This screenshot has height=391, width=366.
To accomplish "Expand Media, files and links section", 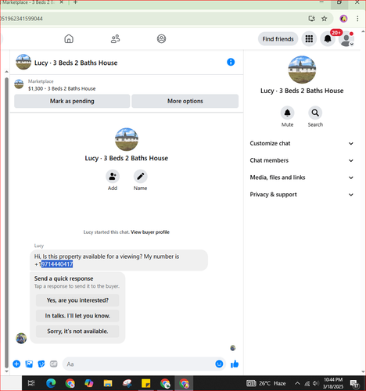I will click(x=302, y=178).
